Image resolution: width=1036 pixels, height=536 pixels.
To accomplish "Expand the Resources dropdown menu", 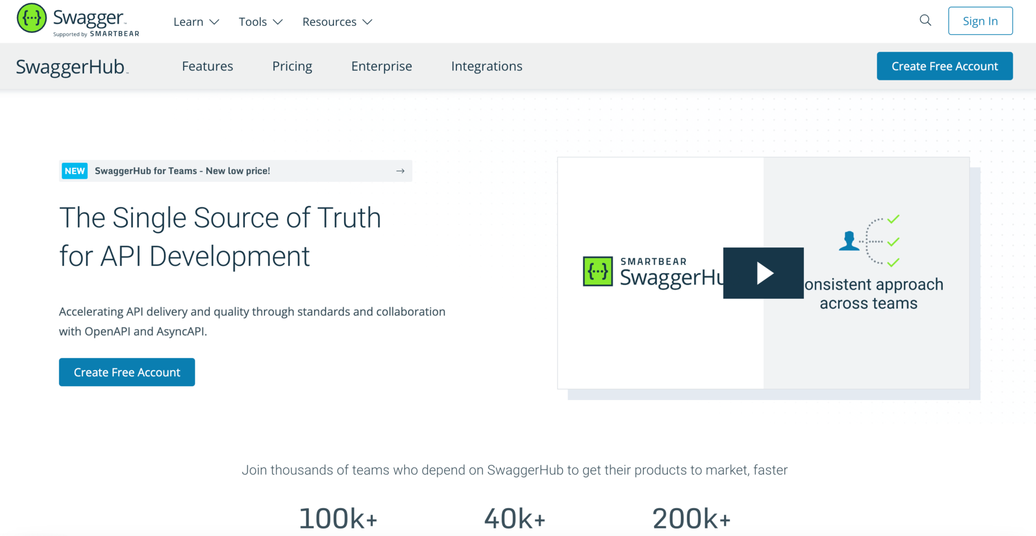I will (337, 22).
